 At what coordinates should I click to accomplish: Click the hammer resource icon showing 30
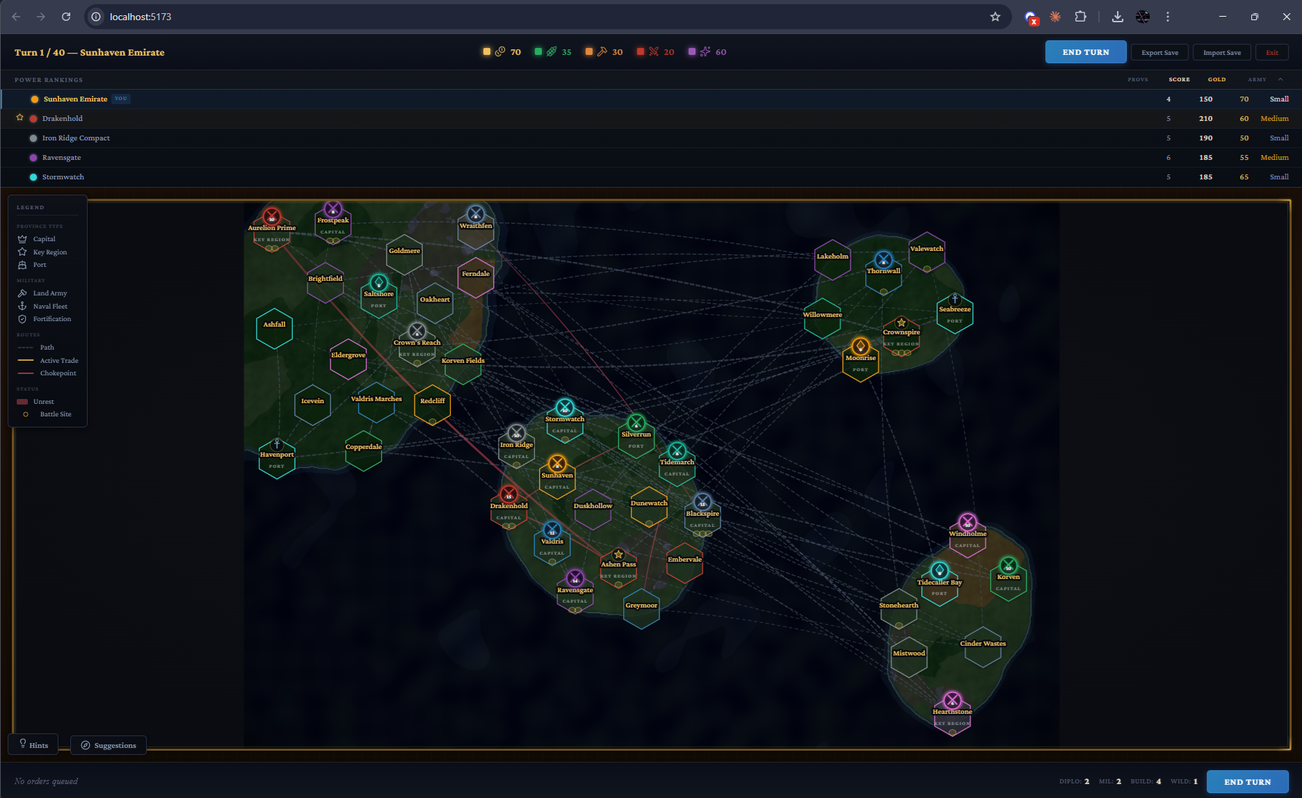[602, 51]
